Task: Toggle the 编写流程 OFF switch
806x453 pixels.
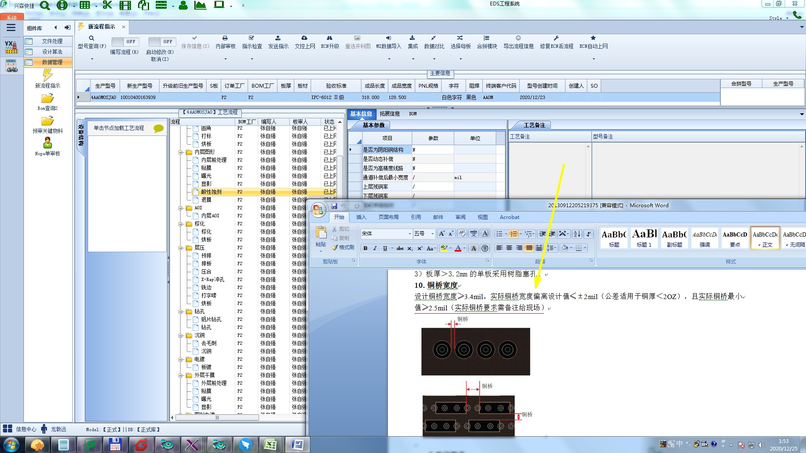Action: [x=124, y=42]
